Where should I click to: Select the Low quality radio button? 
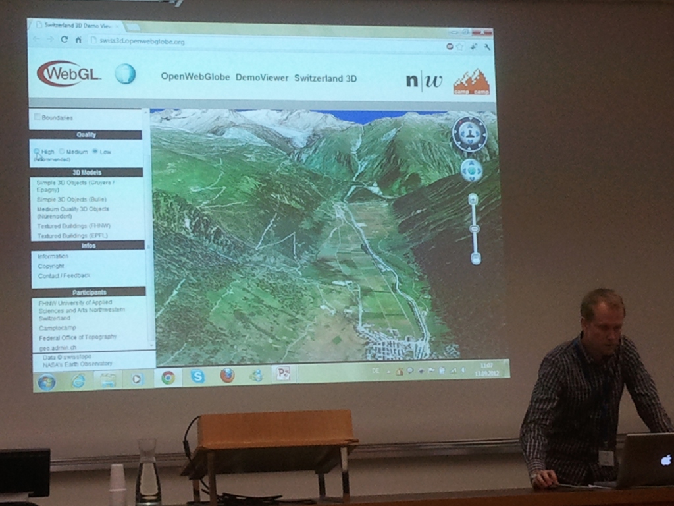pos(95,151)
